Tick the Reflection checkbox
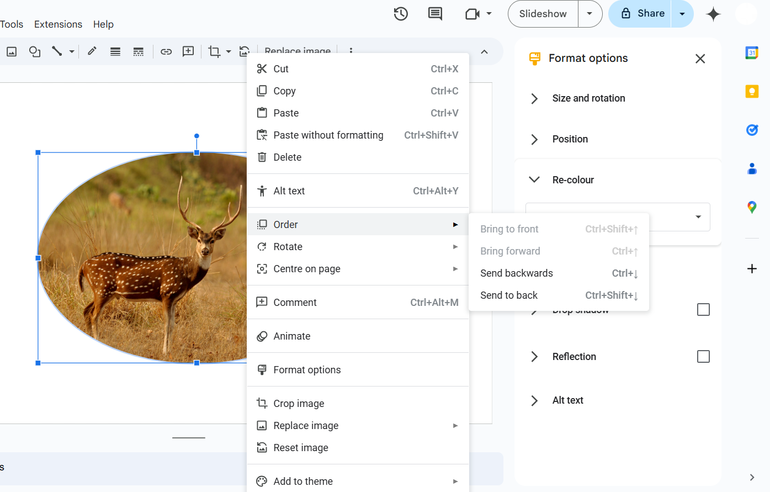 (703, 357)
